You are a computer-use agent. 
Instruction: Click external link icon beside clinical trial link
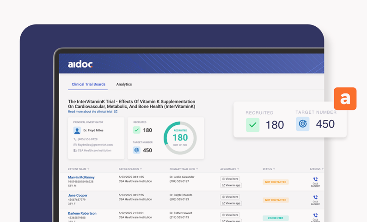(x=116, y=111)
